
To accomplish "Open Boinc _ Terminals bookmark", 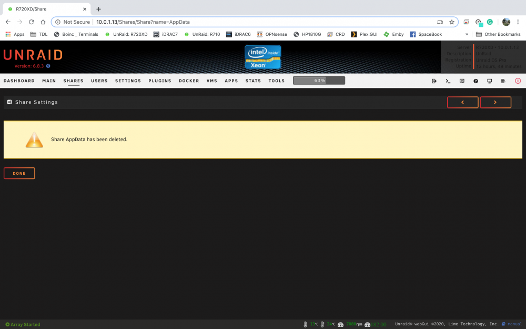I will pos(76,34).
